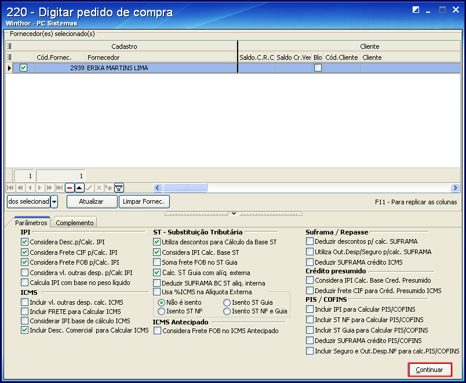Click the Cód.Cliente column header
Image resolution: width=466 pixels, height=383 pixels.
click(342, 57)
